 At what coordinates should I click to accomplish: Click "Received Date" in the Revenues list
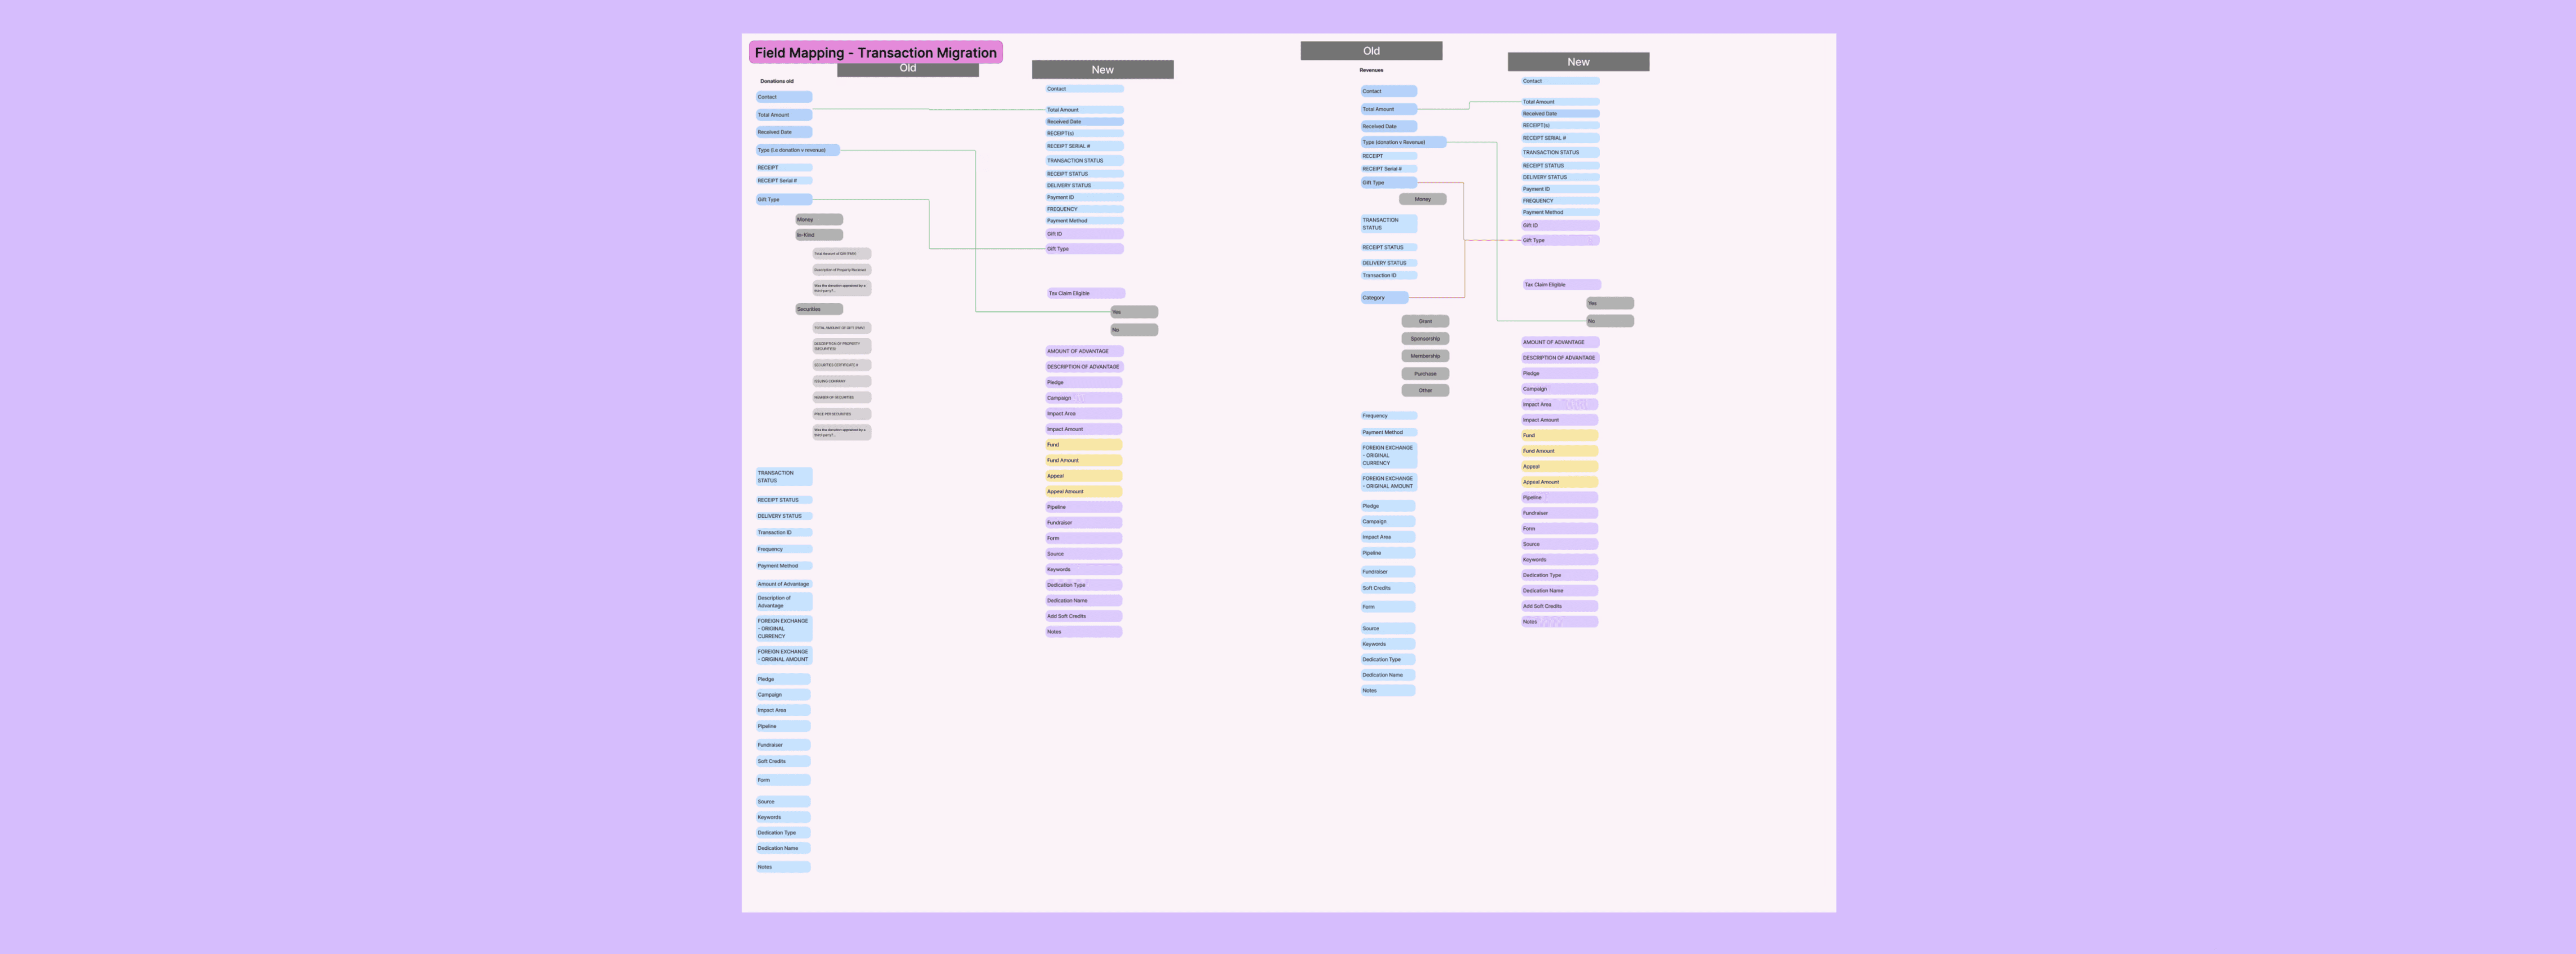1388,126
